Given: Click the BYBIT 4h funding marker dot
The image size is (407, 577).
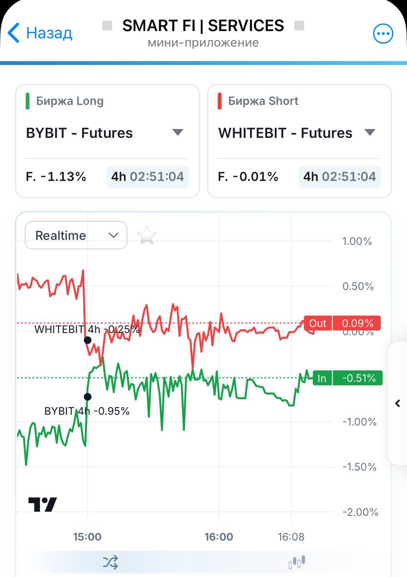Looking at the screenshot, I should 88,397.
